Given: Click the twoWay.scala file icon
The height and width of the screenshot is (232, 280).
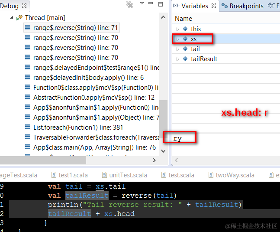Looking at the screenshot, I should click(x=211, y=175).
